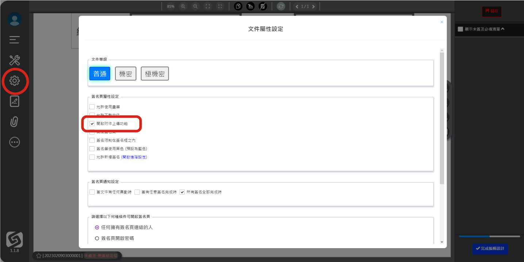
Task: Select the 簽名頁開啟密碼 radio option
Action: 97,238
